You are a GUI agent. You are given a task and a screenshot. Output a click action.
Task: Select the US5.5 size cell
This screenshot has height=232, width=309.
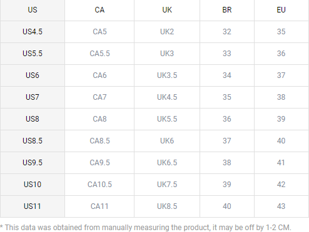(x=33, y=54)
